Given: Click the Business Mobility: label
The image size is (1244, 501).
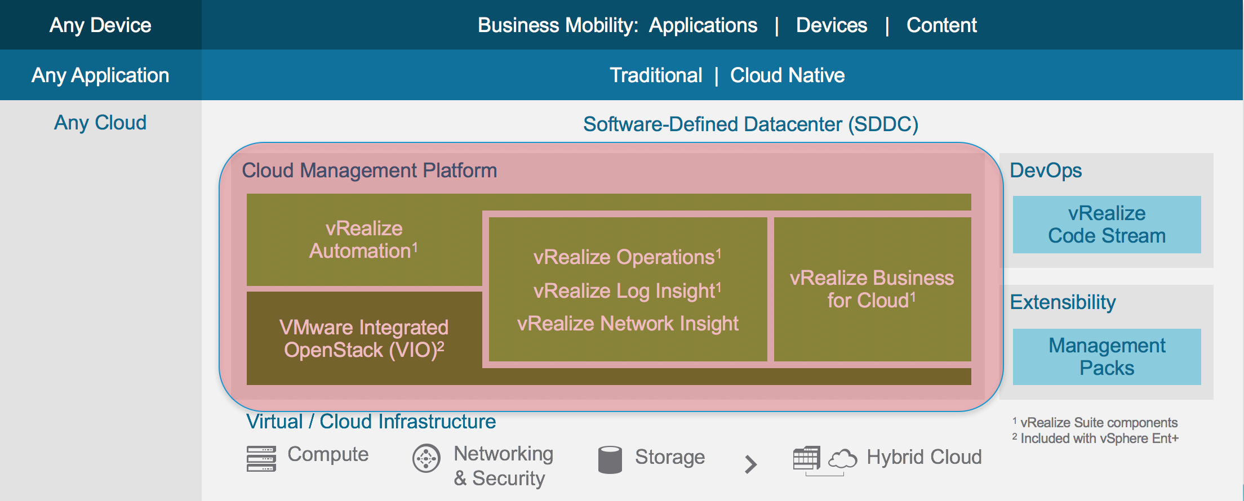Looking at the screenshot, I should coord(558,25).
